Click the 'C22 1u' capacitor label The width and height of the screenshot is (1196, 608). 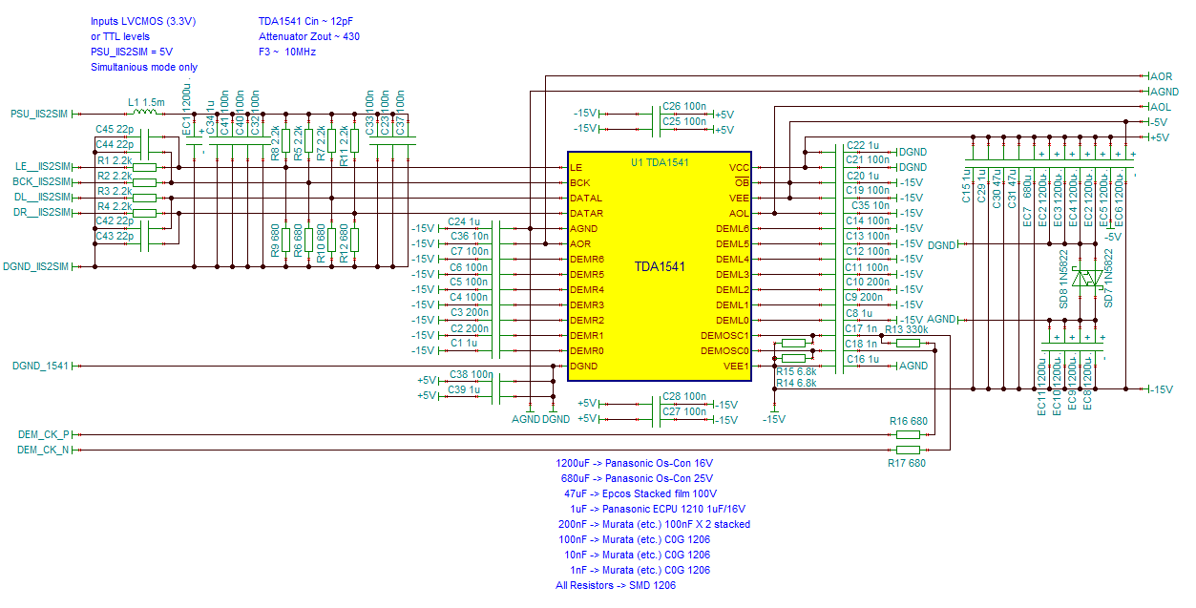point(863,145)
